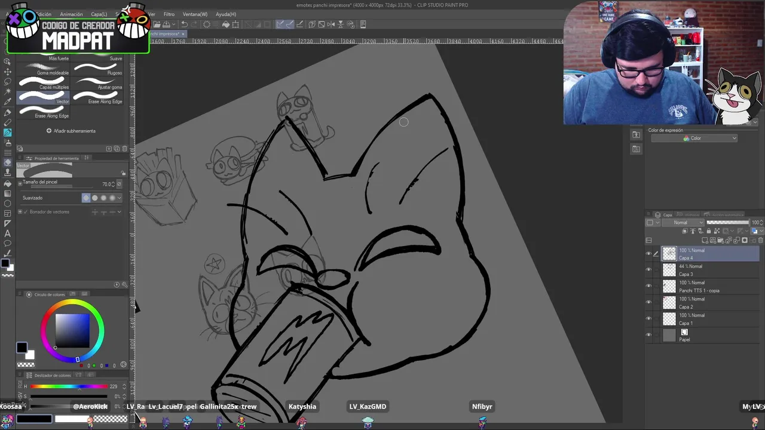Open the Color de expresión dropdown

[694, 139]
